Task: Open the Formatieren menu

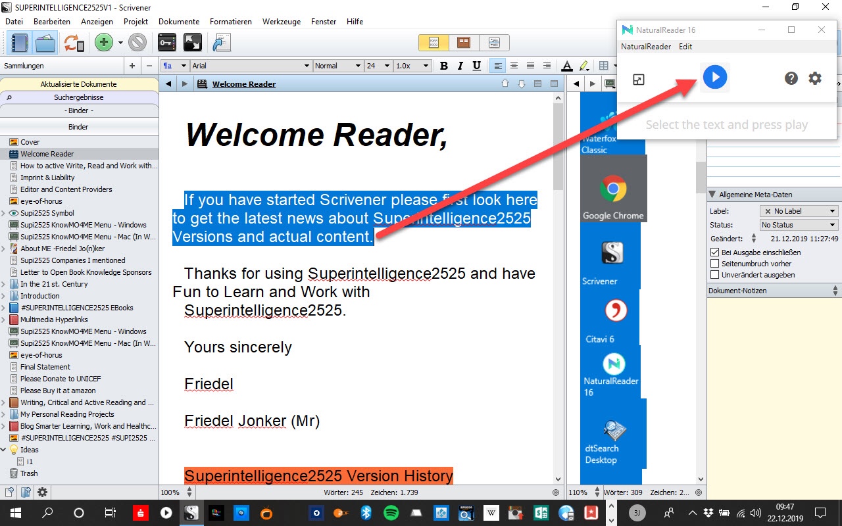Action: 230,22
